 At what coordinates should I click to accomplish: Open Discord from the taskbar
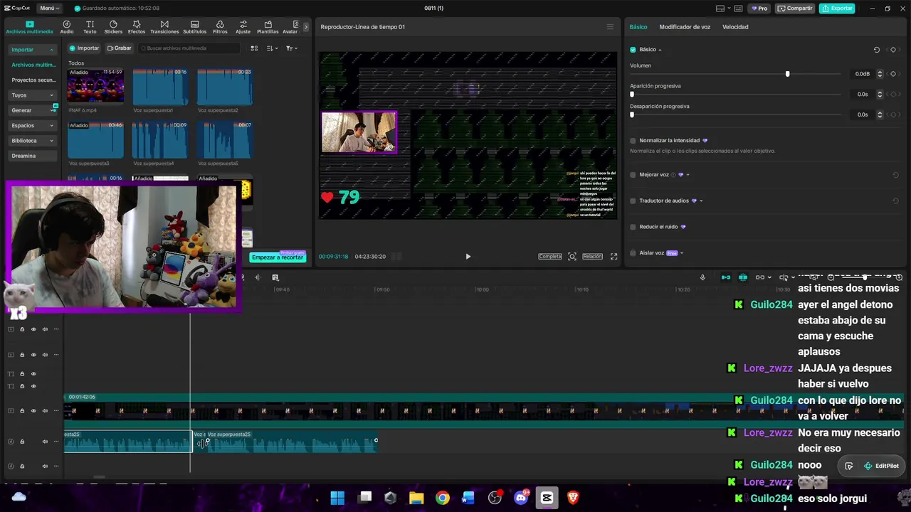[521, 498]
